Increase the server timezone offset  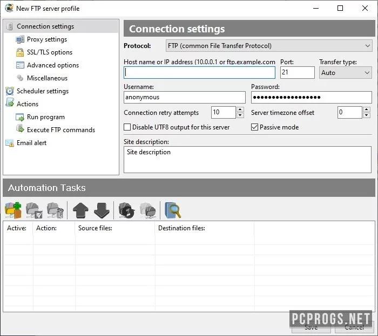coord(367,109)
